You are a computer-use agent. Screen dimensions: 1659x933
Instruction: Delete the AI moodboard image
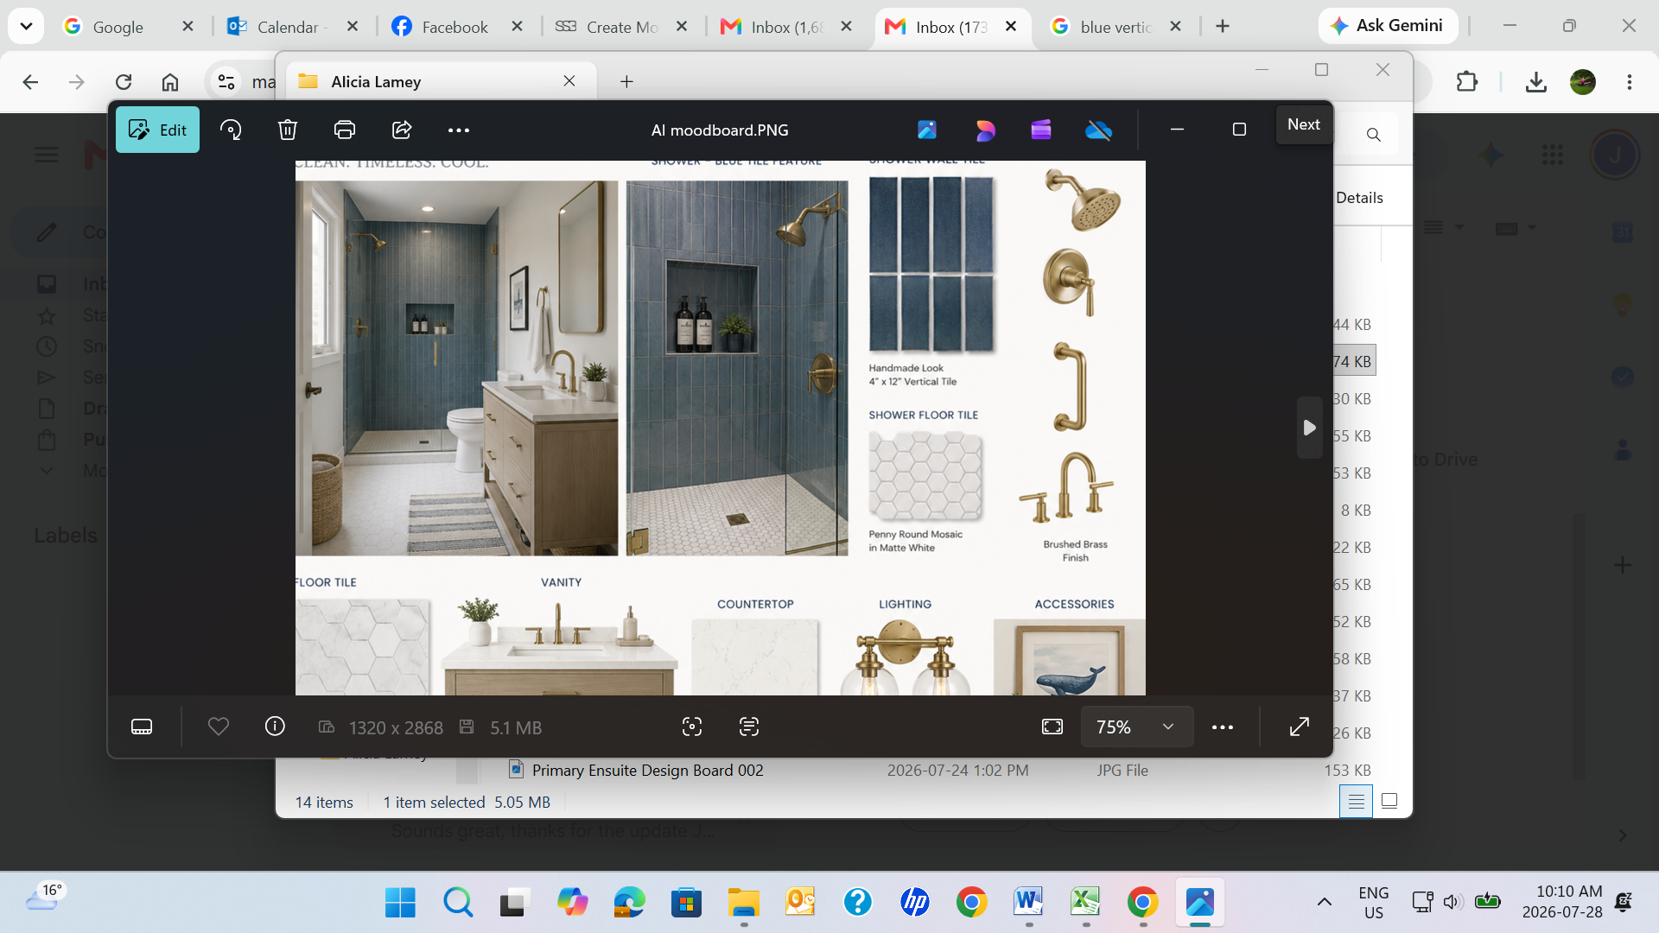(288, 130)
